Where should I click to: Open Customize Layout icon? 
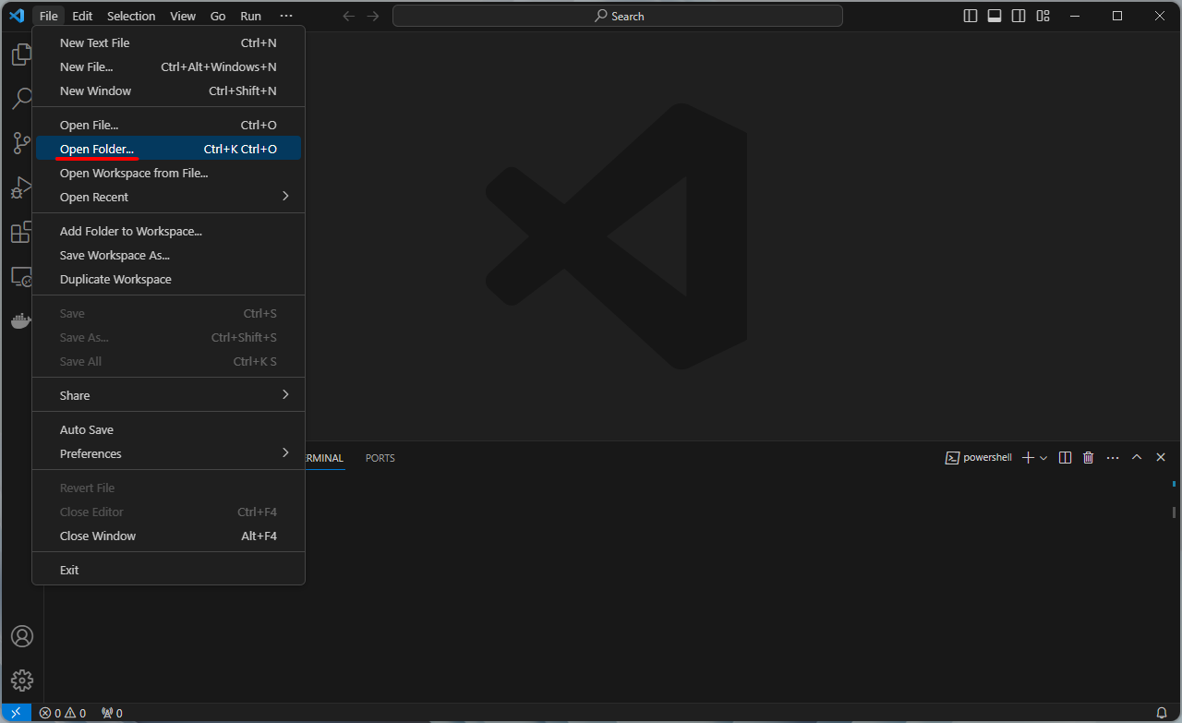coord(1043,16)
